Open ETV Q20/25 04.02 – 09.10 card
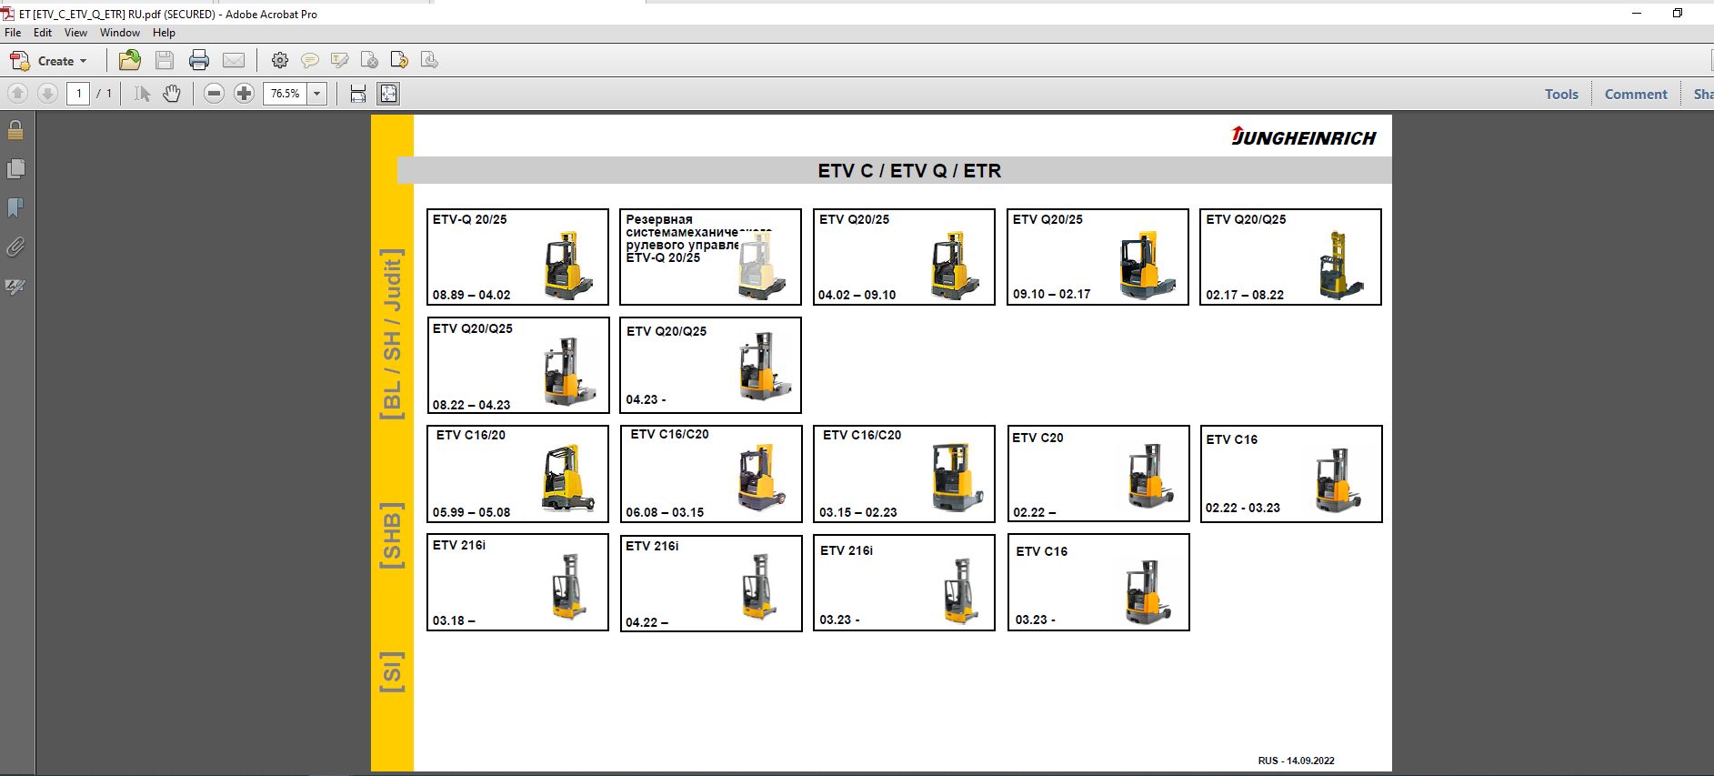Screen dimensions: 1714x776 (904, 257)
